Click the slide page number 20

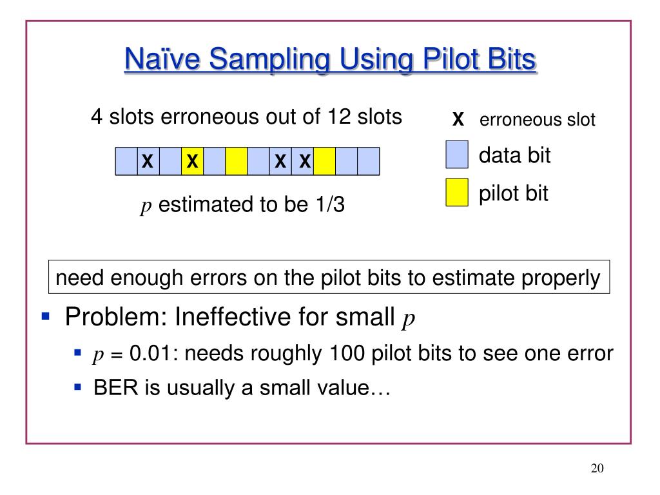coord(597,468)
